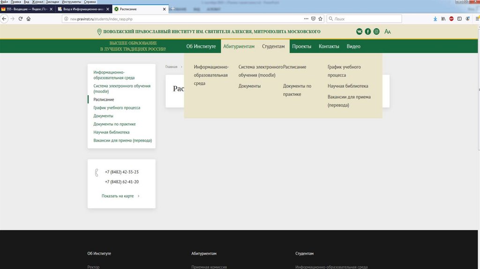Toggle the Aa accessibility font size icon
Screen dimensions: 480x269
(388, 31)
